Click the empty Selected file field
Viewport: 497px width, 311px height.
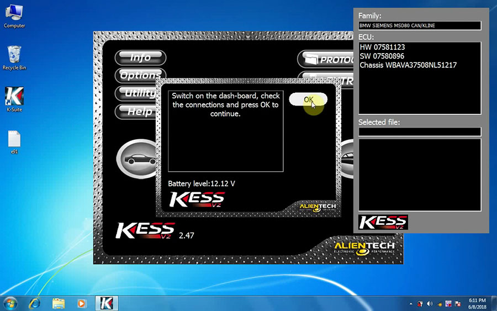420,131
